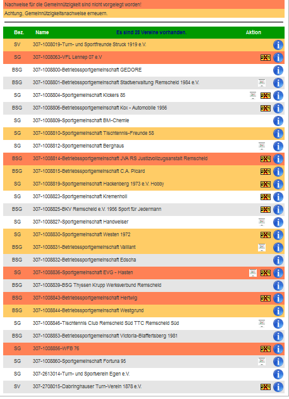289x399 pixels.
Task: Select row 307-1008019-Turn- und Sportfreunde Struck 1919
Action: (144, 45)
